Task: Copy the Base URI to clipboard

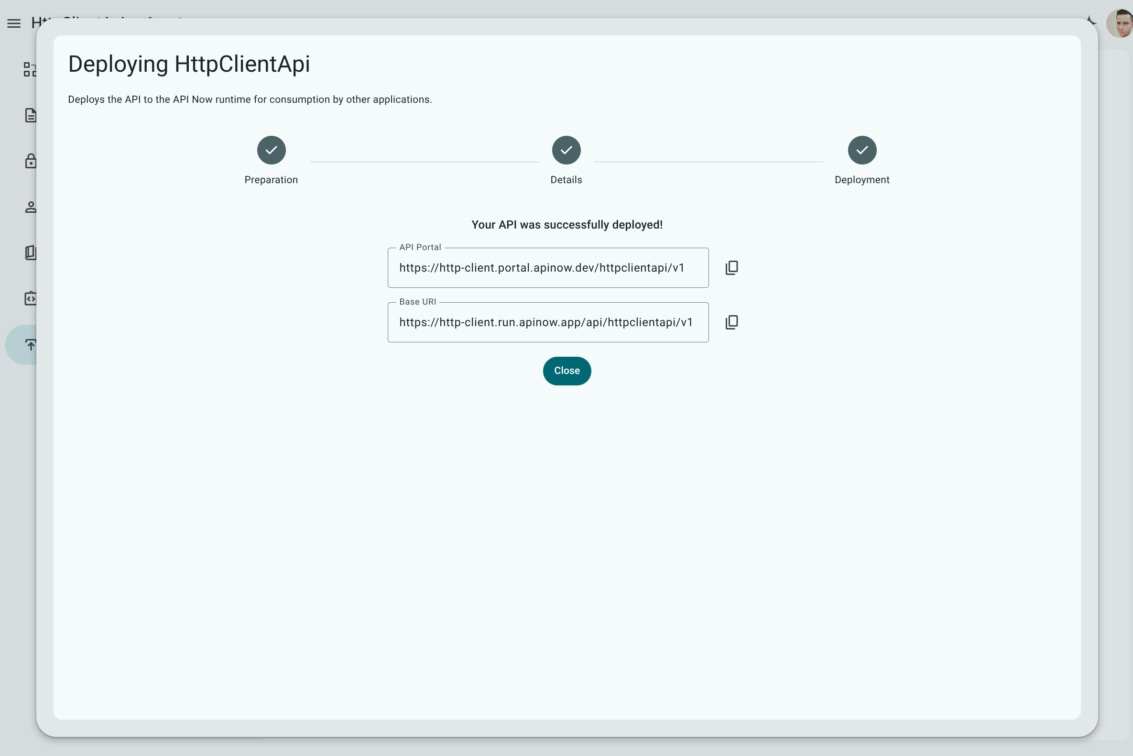Action: [x=731, y=322]
